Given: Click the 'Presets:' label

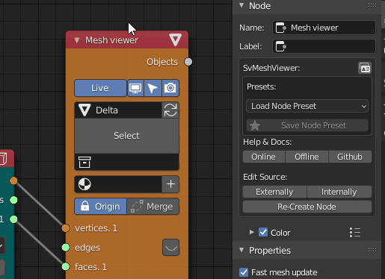Looking at the screenshot, I should coord(262,87).
